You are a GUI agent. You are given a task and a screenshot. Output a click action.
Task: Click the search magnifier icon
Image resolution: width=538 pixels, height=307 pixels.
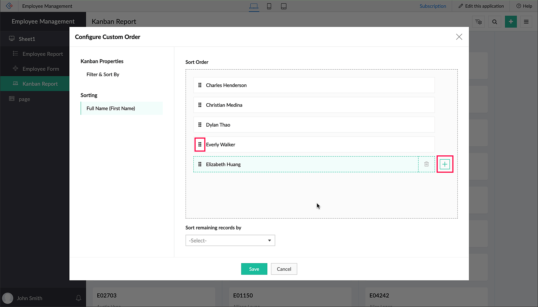click(x=494, y=22)
